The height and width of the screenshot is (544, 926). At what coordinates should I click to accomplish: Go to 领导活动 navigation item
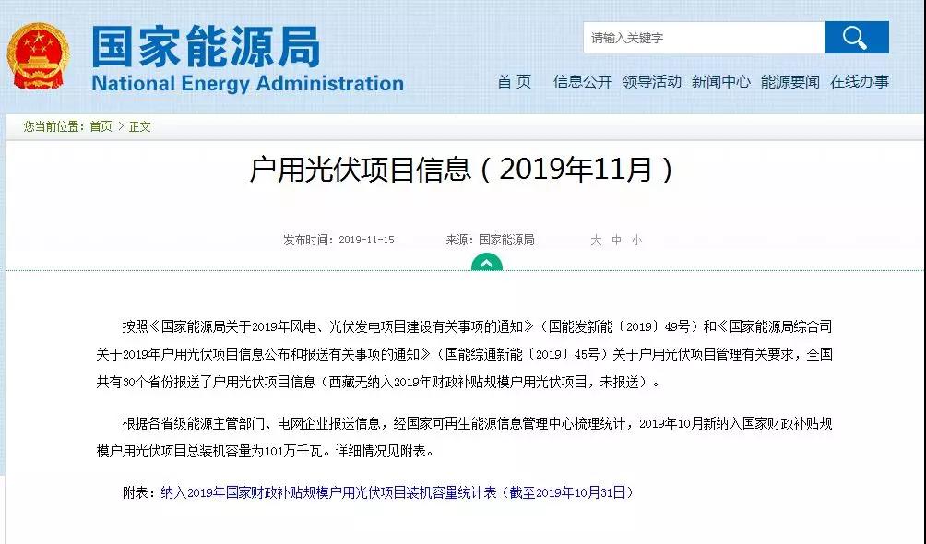(651, 81)
